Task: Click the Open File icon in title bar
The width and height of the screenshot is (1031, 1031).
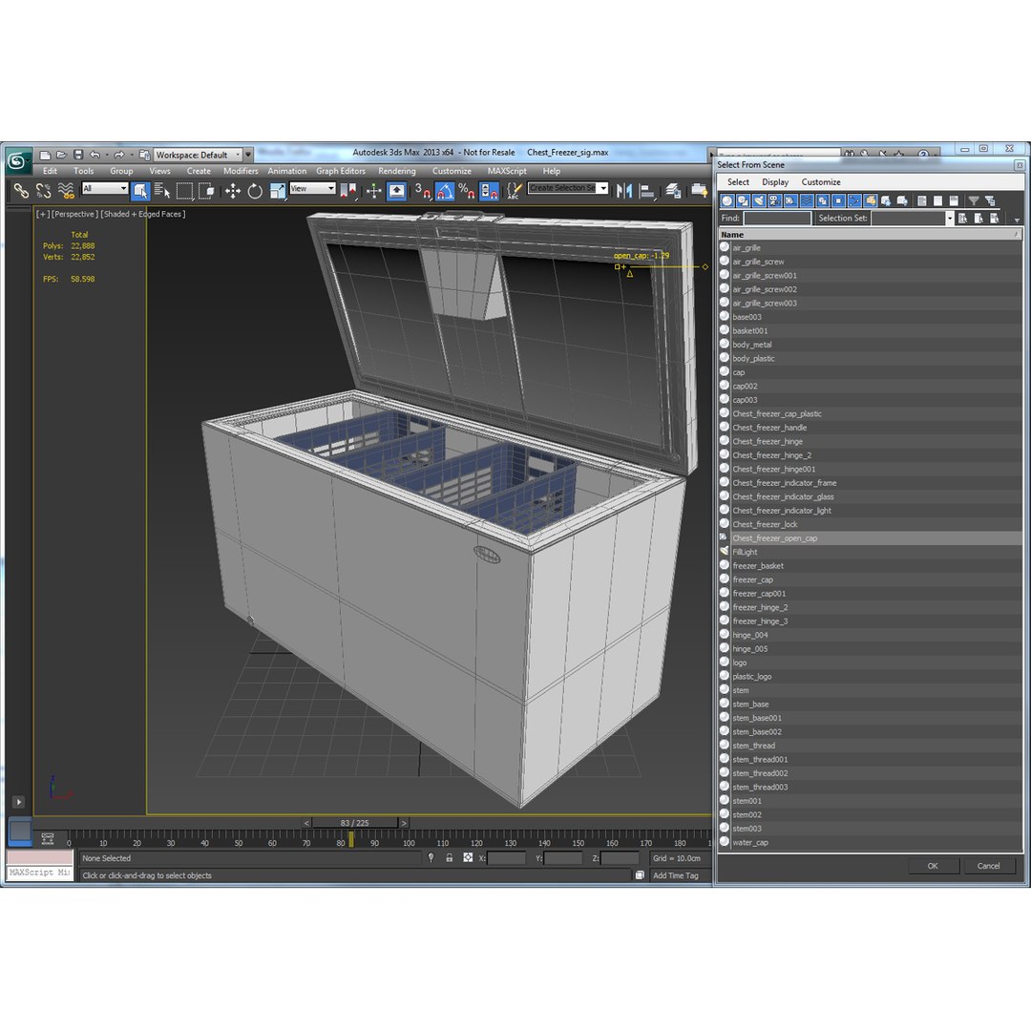Action: pos(61,155)
